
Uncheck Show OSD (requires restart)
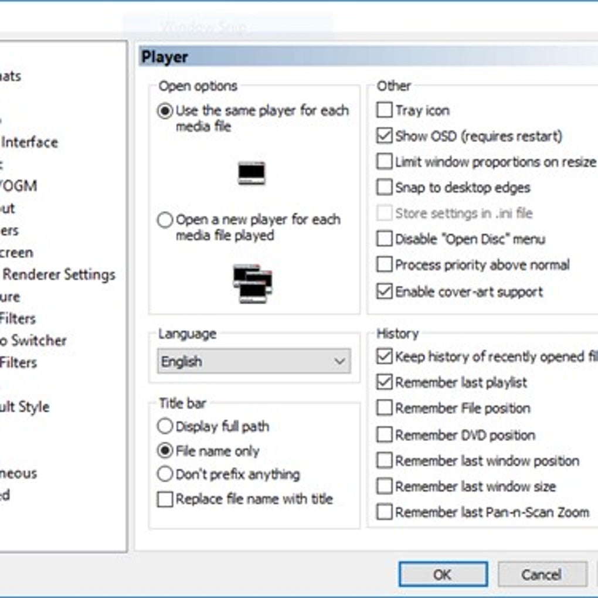click(x=385, y=136)
